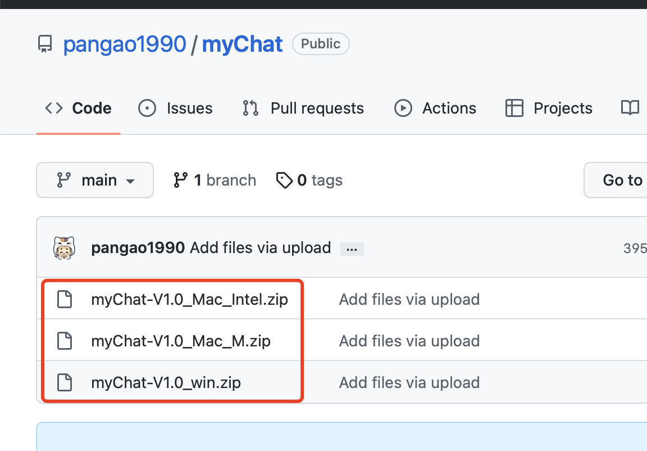647x451 pixels.
Task: Open the main branch selector
Action: (x=95, y=180)
